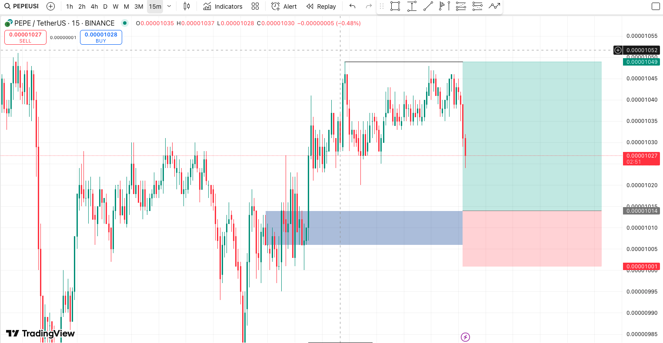Select the short position tool icon

(x=477, y=7)
